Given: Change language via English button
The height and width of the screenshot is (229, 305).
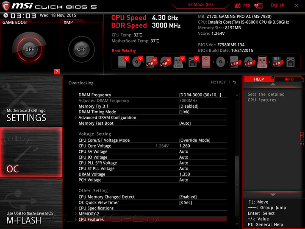Looking at the screenshot, I should (x=277, y=5).
